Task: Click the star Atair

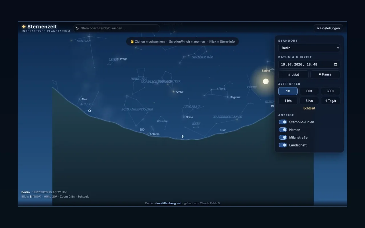Action: tap(79, 99)
